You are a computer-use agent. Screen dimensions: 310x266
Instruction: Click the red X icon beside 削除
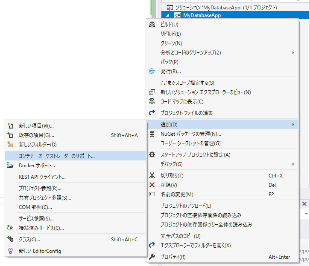tap(152, 185)
